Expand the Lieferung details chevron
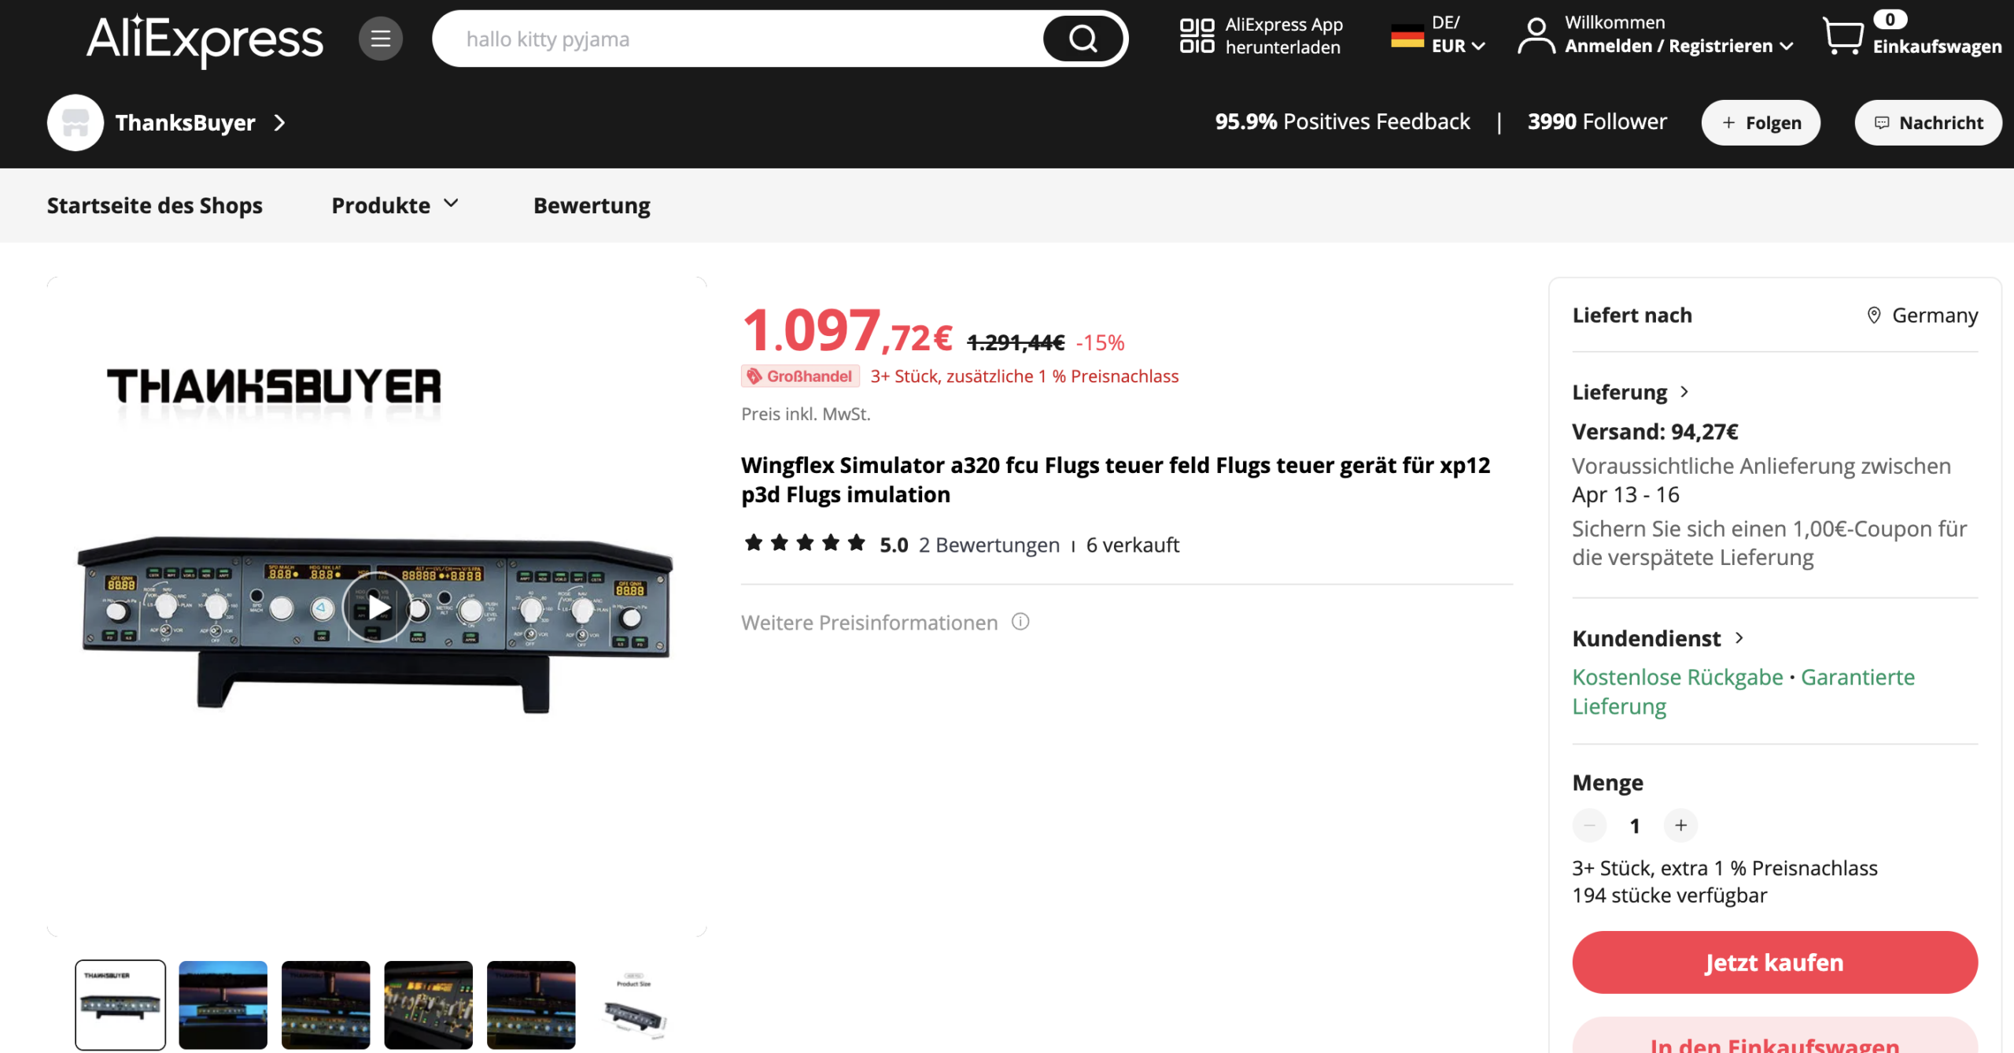Screen dimensions: 2014x1053 point(1684,391)
